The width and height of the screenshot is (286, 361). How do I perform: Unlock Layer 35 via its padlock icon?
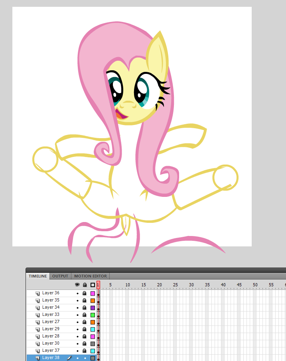click(85, 300)
